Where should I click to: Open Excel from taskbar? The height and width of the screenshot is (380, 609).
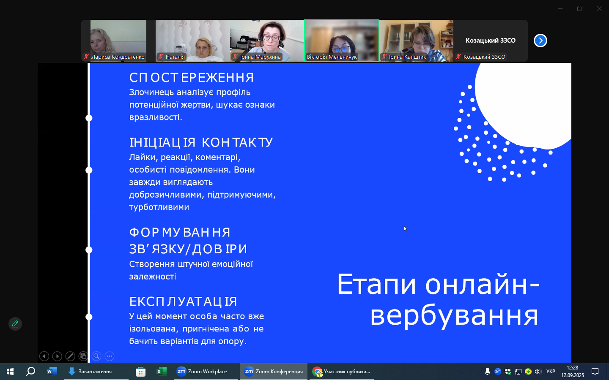click(x=161, y=372)
